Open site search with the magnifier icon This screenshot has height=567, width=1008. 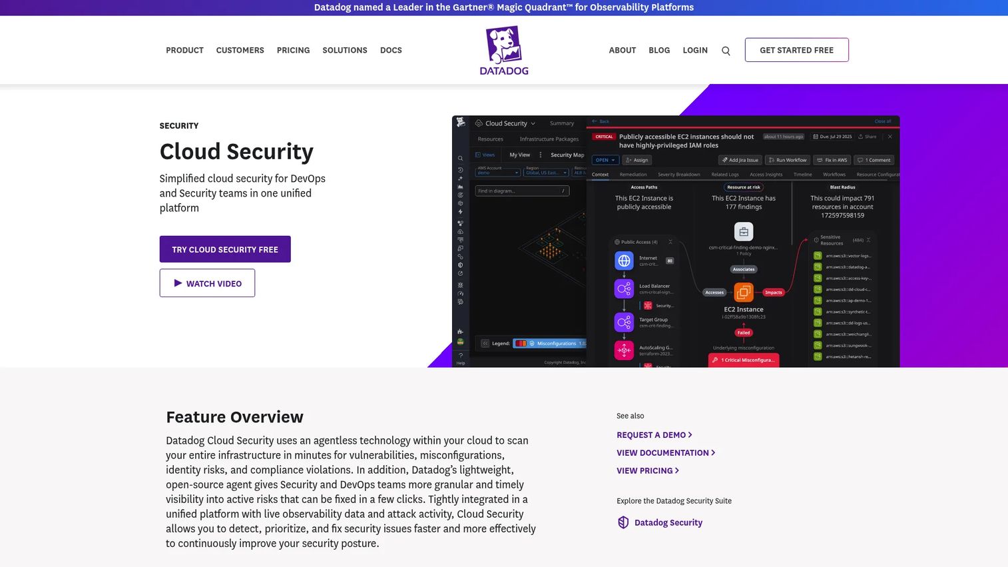tap(726, 51)
